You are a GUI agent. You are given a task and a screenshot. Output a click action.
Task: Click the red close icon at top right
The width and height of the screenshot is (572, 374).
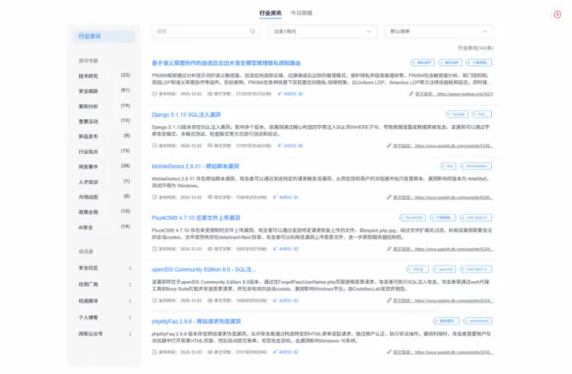(x=558, y=14)
